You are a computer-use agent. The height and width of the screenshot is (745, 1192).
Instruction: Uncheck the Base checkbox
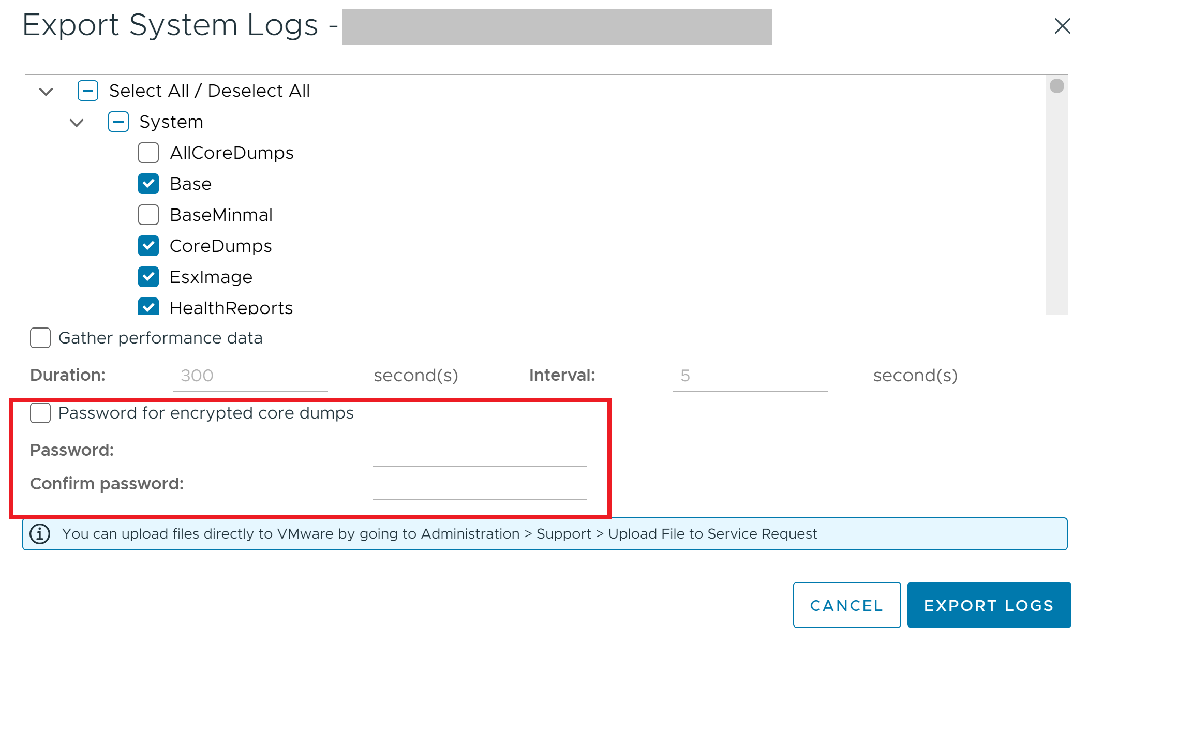[148, 184]
